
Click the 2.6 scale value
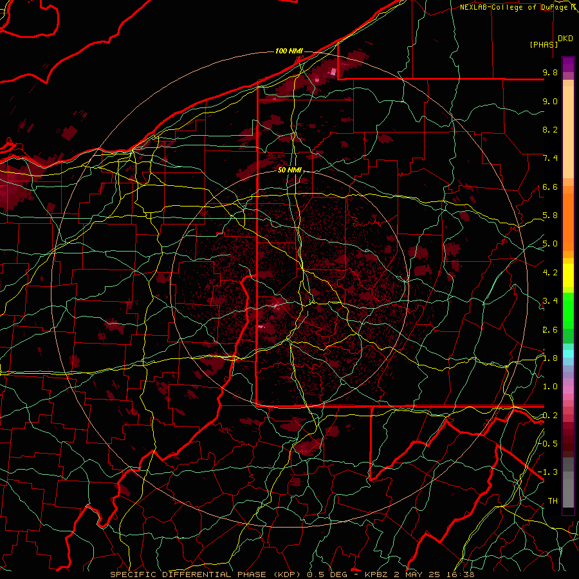pyautogui.click(x=550, y=330)
